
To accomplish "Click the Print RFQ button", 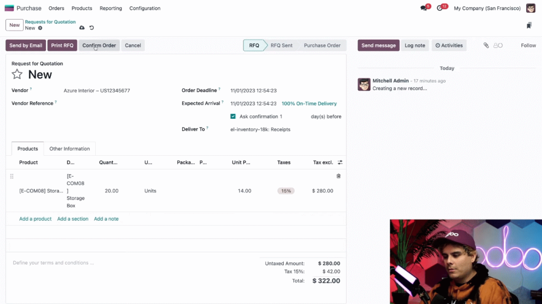I will coord(62,45).
